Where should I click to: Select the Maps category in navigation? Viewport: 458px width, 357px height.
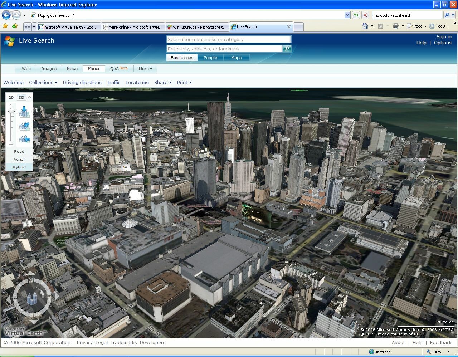click(94, 69)
